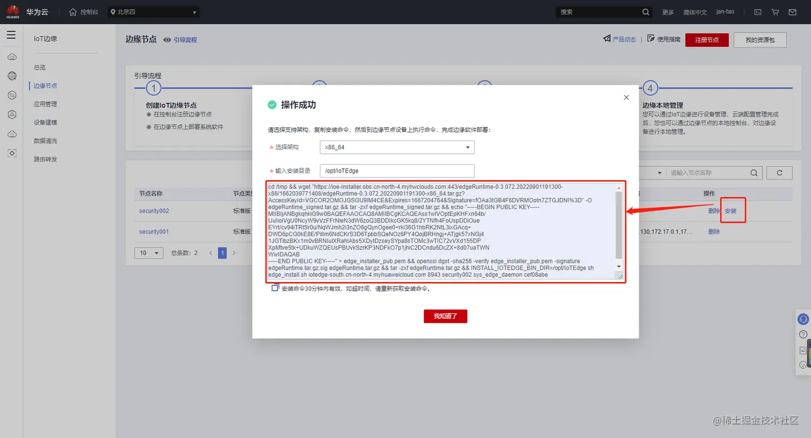
Task: Open the 更多 top menu
Action: [x=668, y=12]
